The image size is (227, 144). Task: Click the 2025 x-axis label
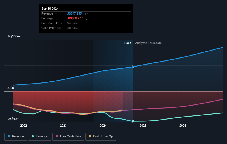(143, 126)
